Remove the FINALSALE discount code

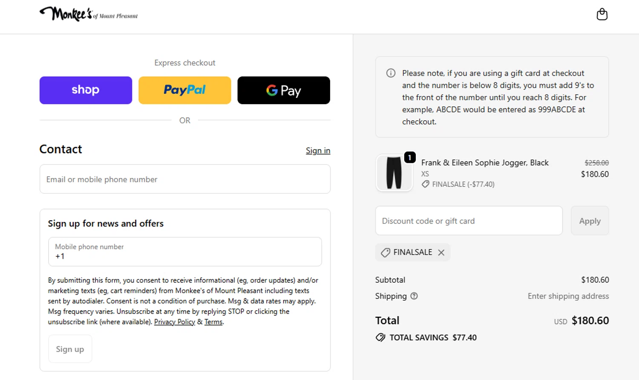(441, 252)
